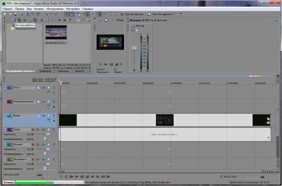Viewport: 282px width, 186px height.
Task: Solo the Видео track
Action: [54, 116]
